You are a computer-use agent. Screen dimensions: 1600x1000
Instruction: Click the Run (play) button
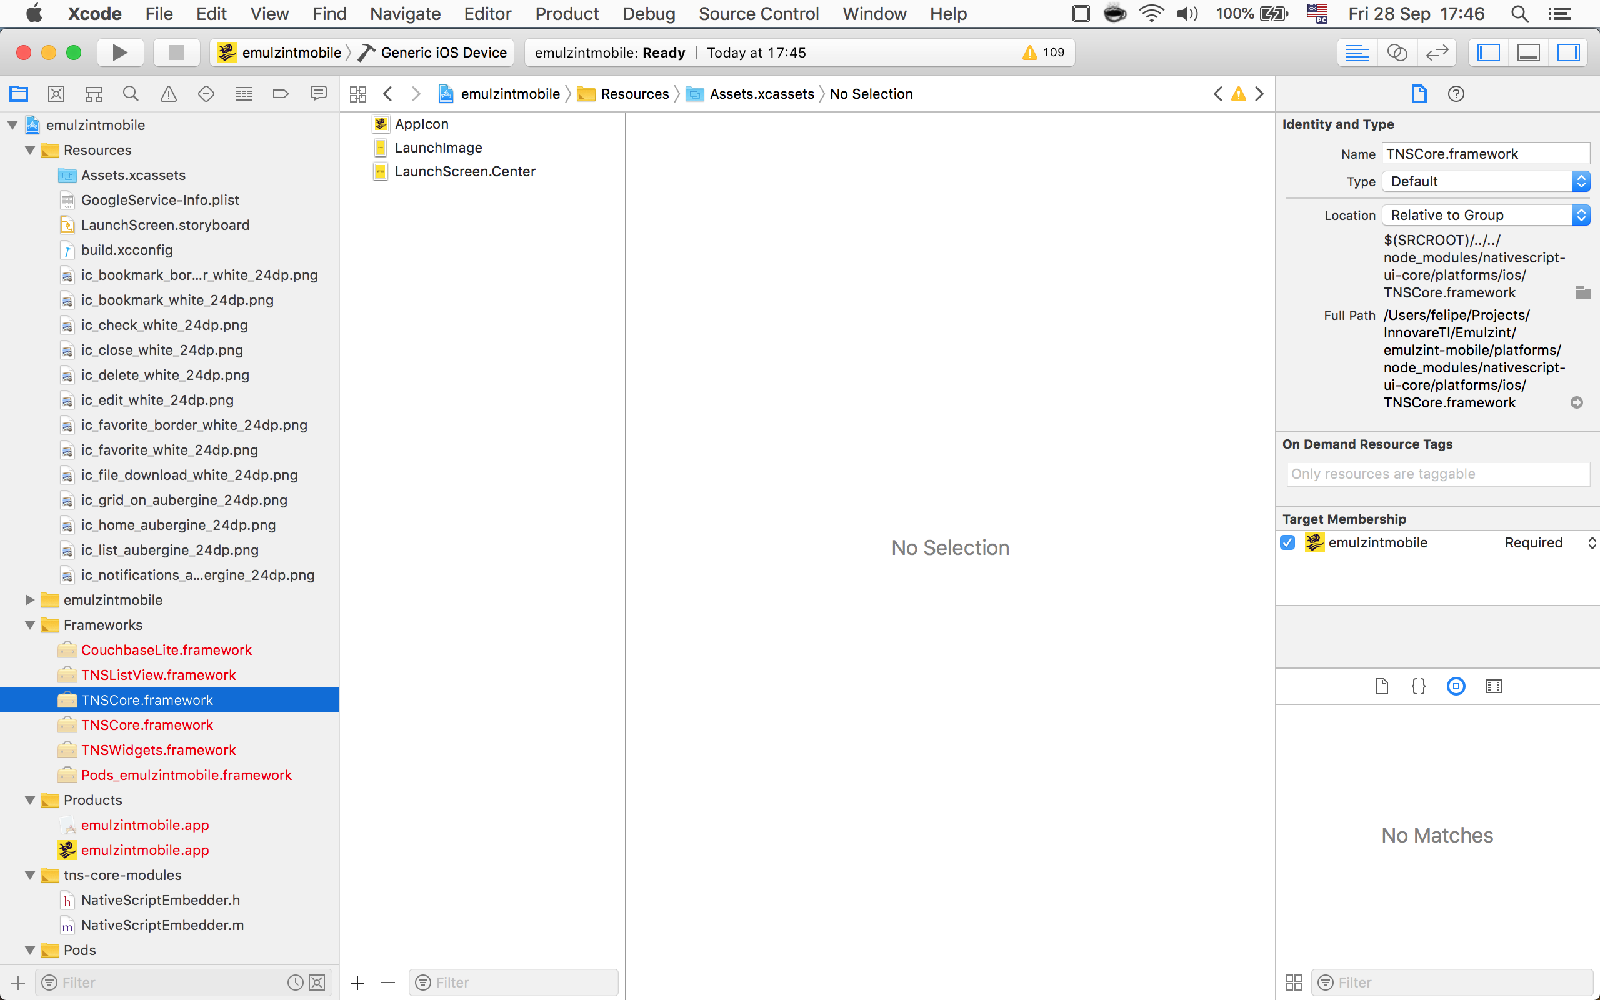119,52
